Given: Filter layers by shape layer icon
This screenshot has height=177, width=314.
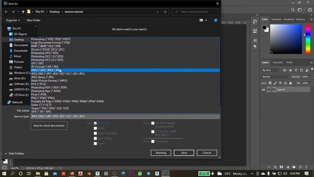Looking at the screenshot, I should pyautogui.click(x=301, y=70).
